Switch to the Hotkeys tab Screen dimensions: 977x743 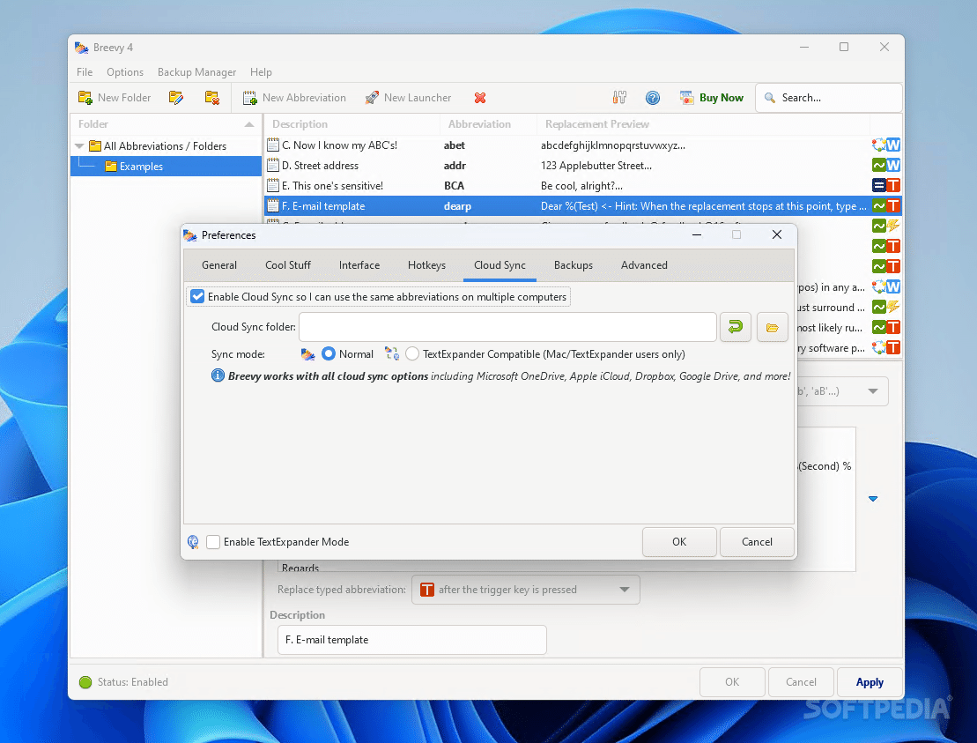point(426,265)
